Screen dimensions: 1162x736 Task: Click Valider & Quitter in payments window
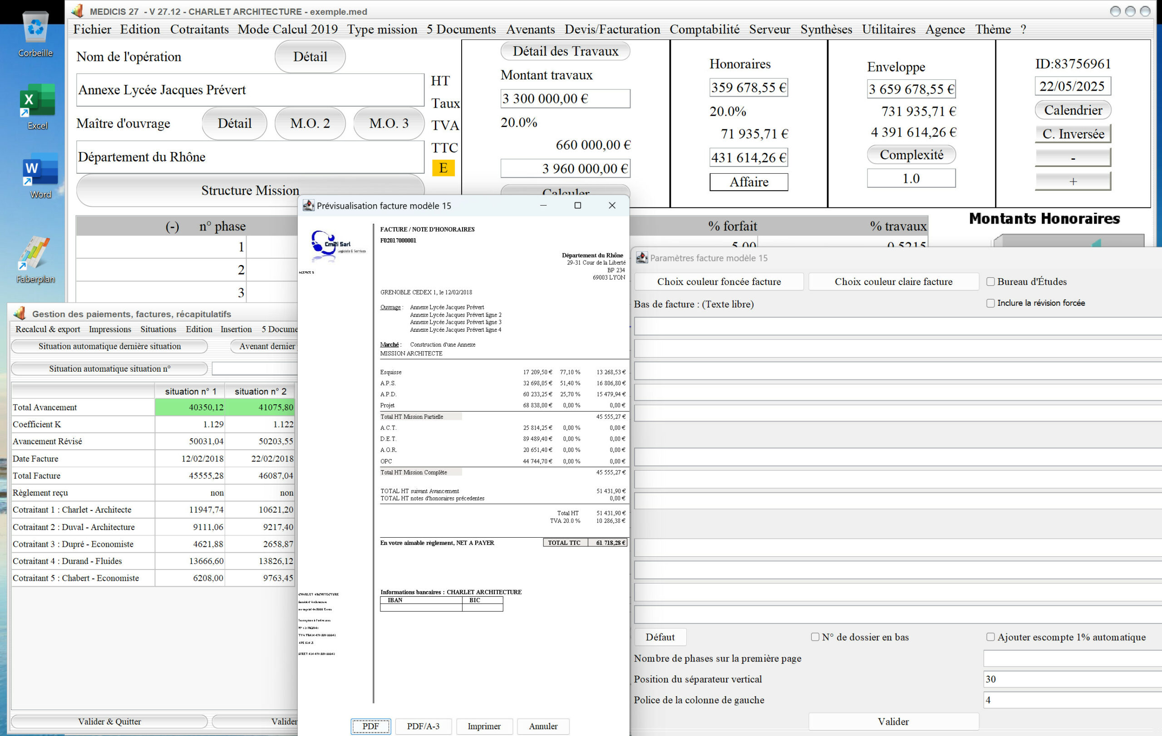109,721
